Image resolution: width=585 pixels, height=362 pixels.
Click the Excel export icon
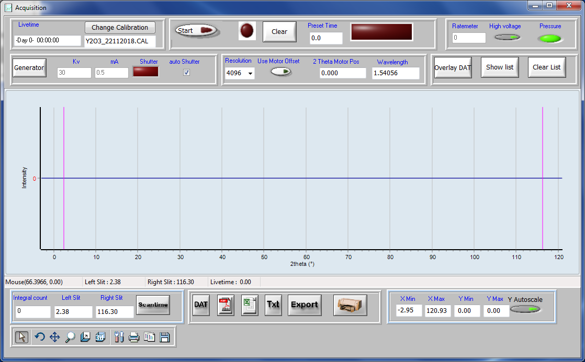coord(250,305)
